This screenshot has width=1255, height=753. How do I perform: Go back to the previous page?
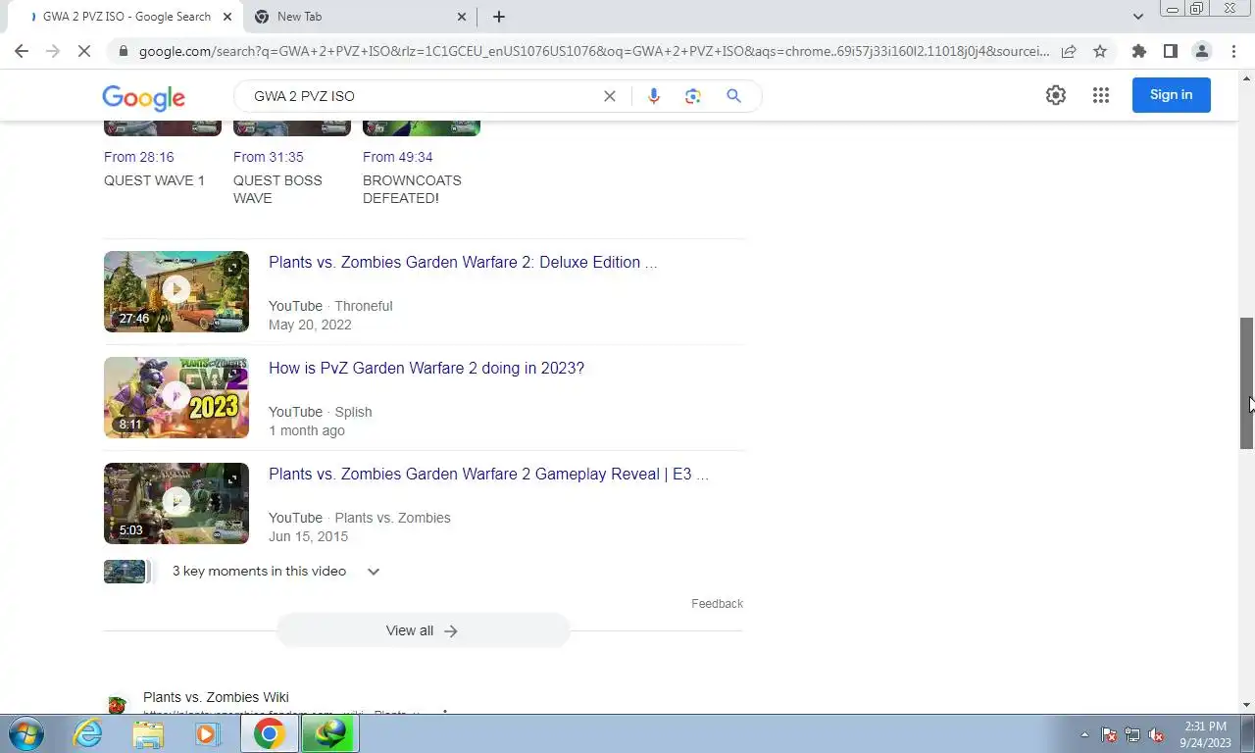(x=22, y=51)
